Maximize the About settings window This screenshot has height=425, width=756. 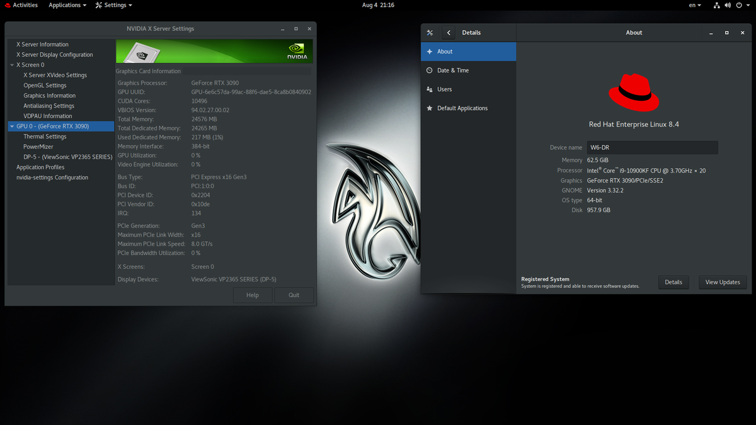[726, 33]
